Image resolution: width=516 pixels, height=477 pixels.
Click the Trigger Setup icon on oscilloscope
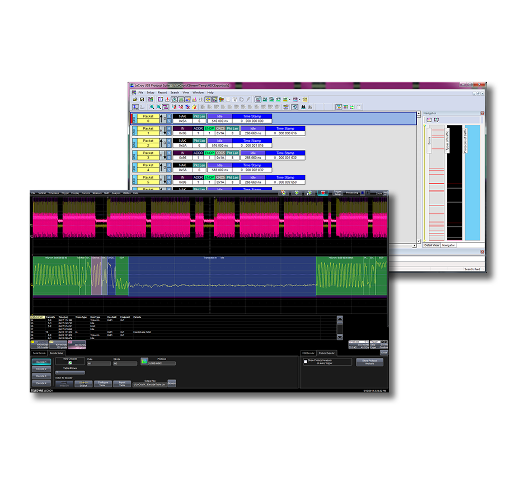coord(337,193)
